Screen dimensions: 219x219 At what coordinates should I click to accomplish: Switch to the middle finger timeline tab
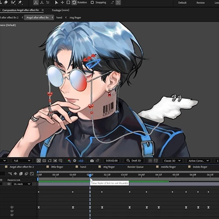pos(168,167)
